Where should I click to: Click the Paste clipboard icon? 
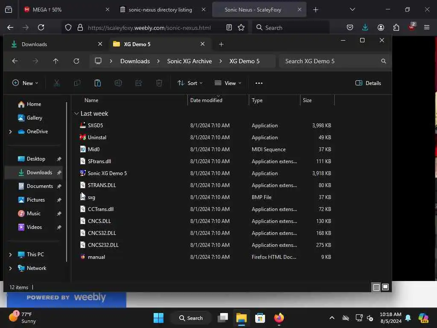98,83
